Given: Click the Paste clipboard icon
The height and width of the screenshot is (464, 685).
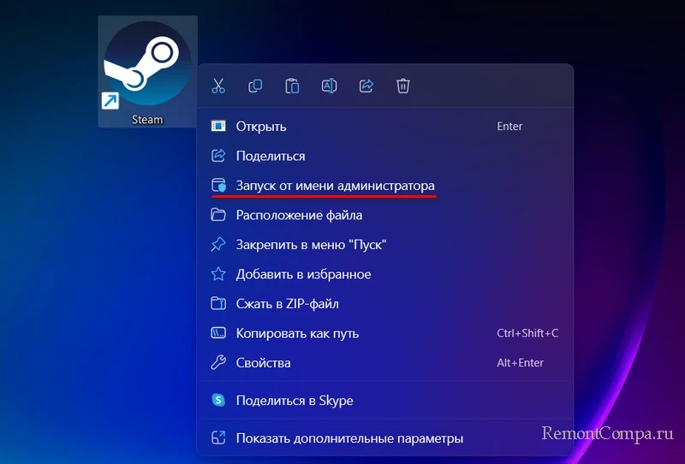Looking at the screenshot, I should pyautogui.click(x=292, y=86).
